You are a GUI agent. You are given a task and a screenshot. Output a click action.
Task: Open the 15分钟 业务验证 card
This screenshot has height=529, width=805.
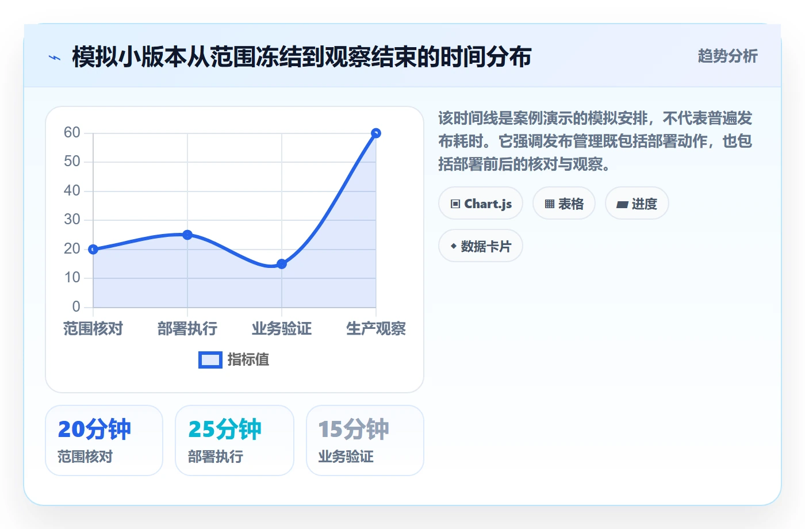tap(365, 440)
